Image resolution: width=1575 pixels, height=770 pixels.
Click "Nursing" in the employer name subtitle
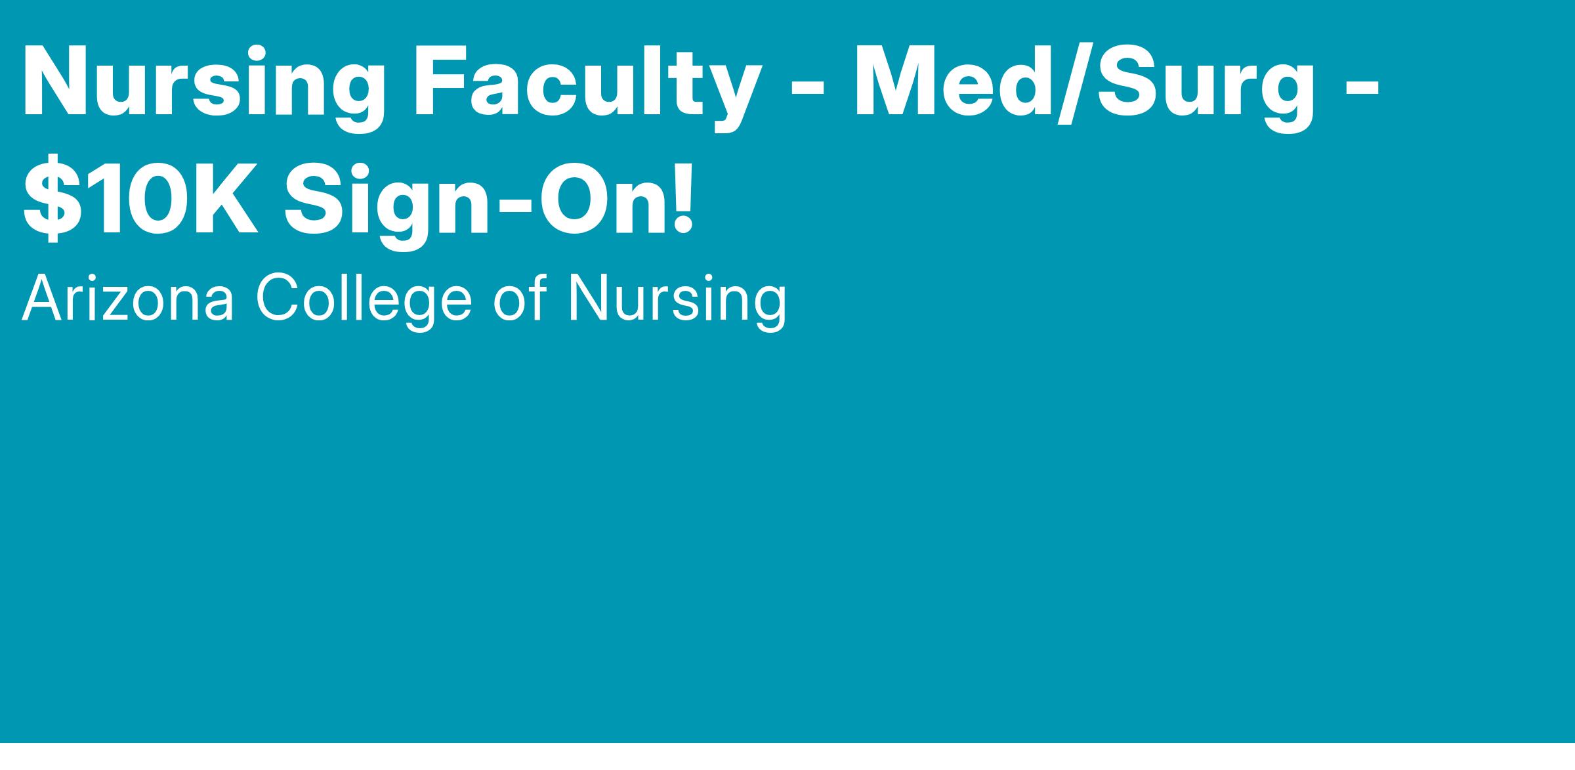(677, 300)
